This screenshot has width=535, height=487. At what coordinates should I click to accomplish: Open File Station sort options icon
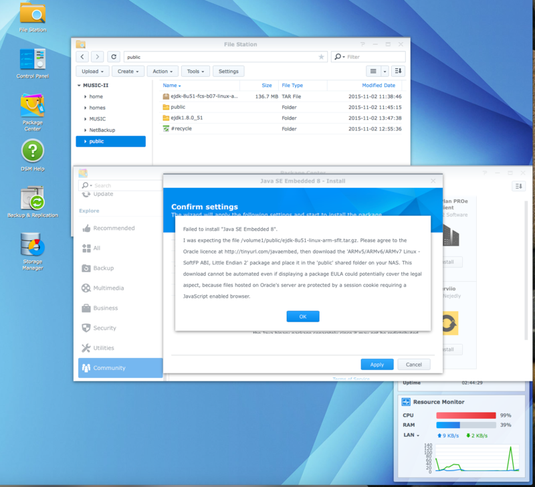click(x=398, y=71)
